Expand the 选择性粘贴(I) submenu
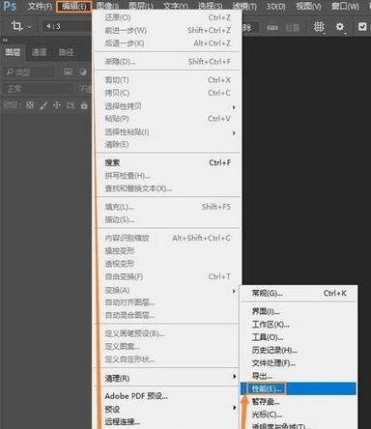 167,132
